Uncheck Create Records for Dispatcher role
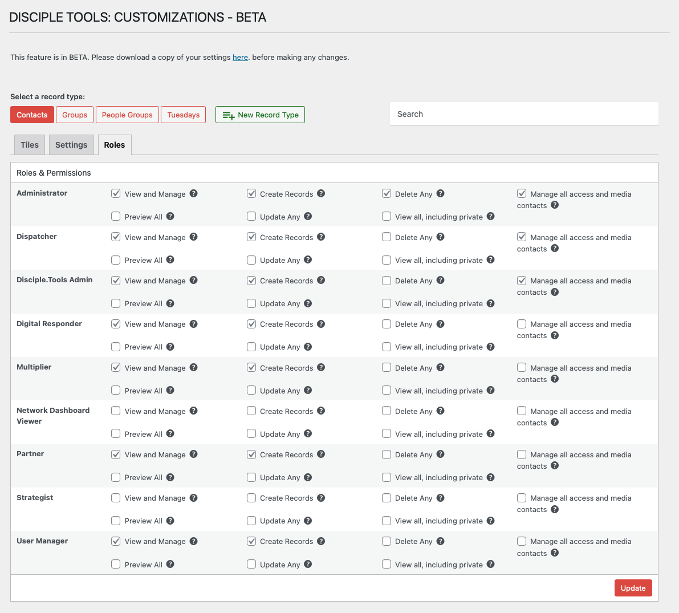This screenshot has width=679, height=613. pos(251,237)
